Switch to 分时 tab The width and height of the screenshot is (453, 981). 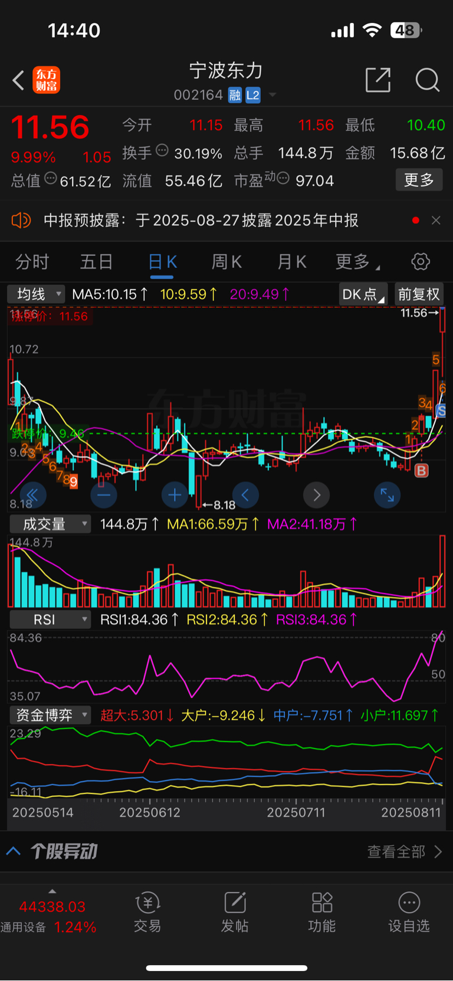[x=32, y=262]
